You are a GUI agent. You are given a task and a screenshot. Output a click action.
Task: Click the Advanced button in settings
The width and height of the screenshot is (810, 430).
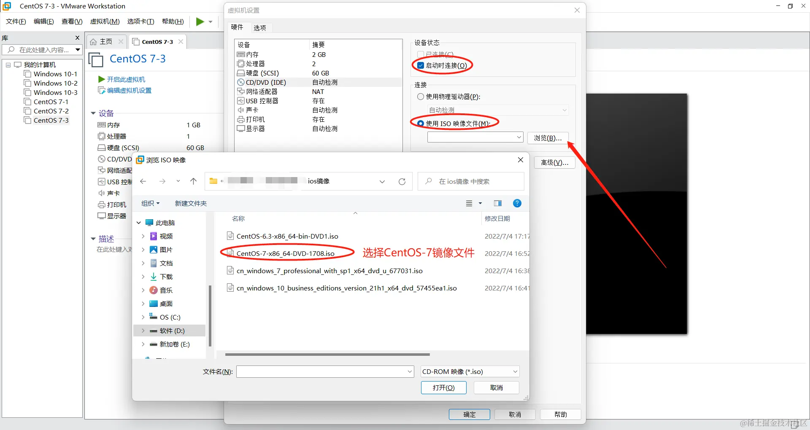(x=554, y=163)
